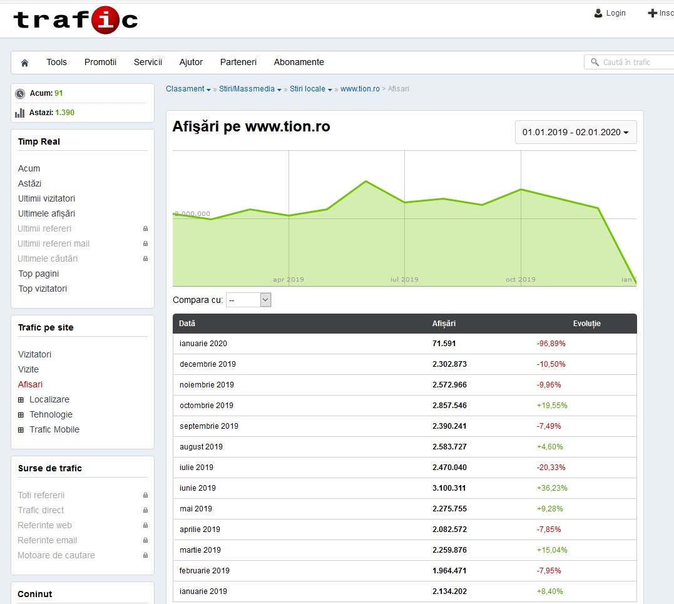
Task: Open the Clasament breadcrumb dropdown
Action: [x=188, y=89]
